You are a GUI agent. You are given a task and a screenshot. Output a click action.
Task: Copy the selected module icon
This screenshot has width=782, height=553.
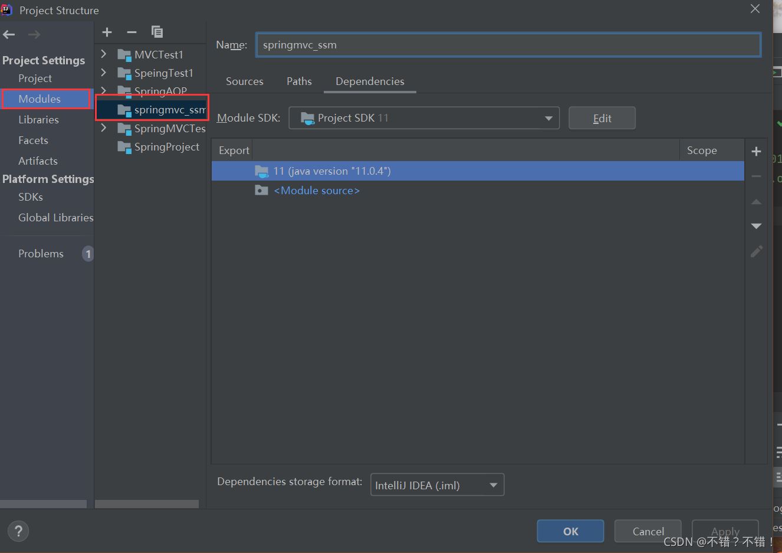tap(157, 32)
